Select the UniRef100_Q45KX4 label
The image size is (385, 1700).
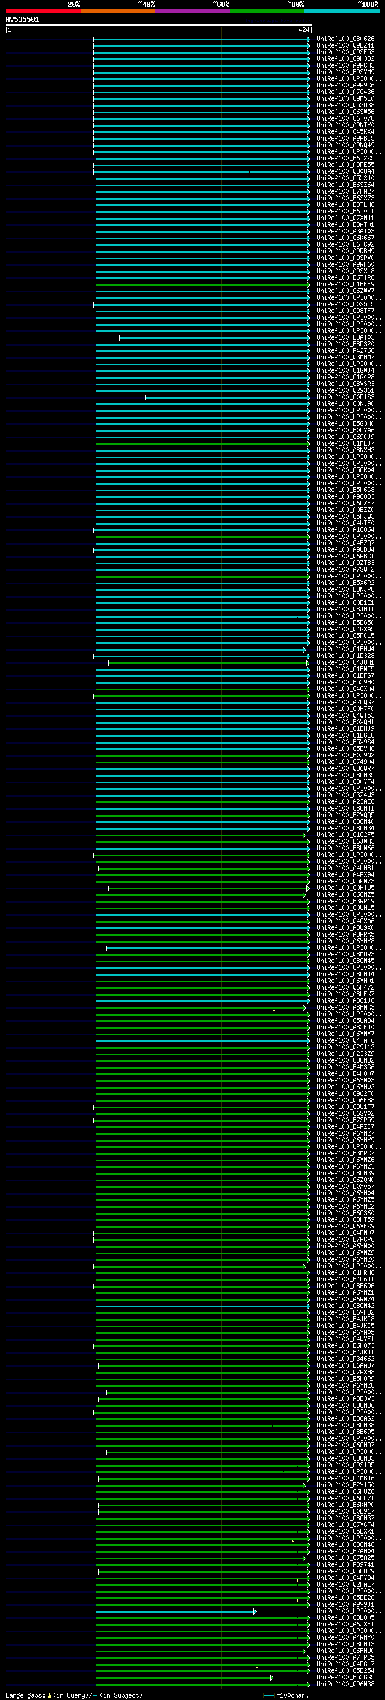coord(345,132)
